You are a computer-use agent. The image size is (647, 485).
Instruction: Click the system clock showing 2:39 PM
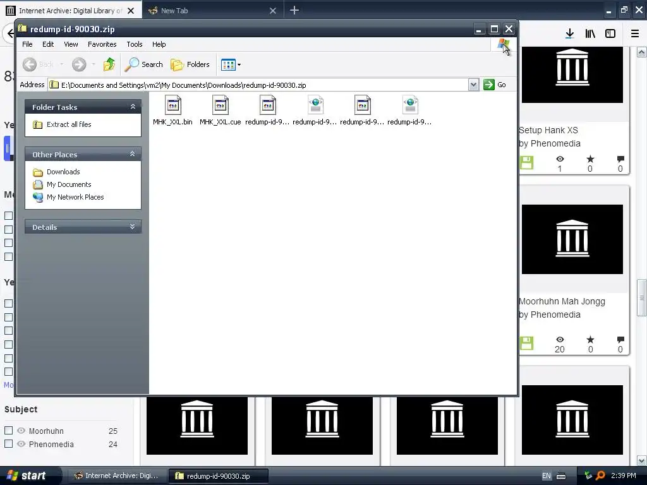(x=624, y=476)
